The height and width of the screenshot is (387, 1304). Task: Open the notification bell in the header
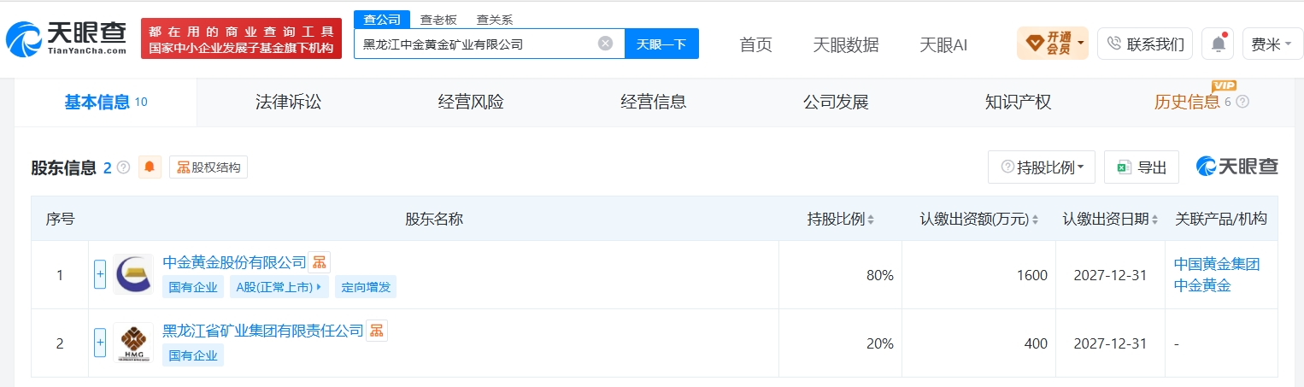pyautogui.click(x=1218, y=44)
